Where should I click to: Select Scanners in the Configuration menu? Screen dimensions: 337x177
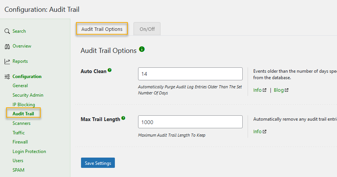click(21, 123)
